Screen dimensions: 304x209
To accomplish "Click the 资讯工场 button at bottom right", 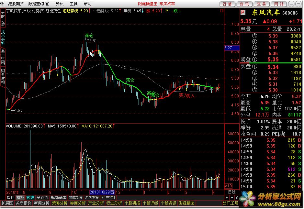I will pyautogui.click(x=231, y=203).
